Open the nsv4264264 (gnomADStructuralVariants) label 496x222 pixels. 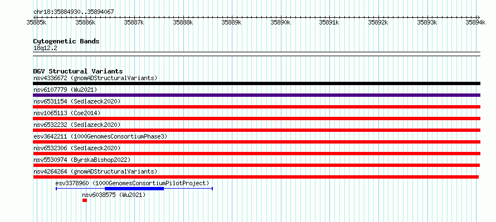pos(95,171)
